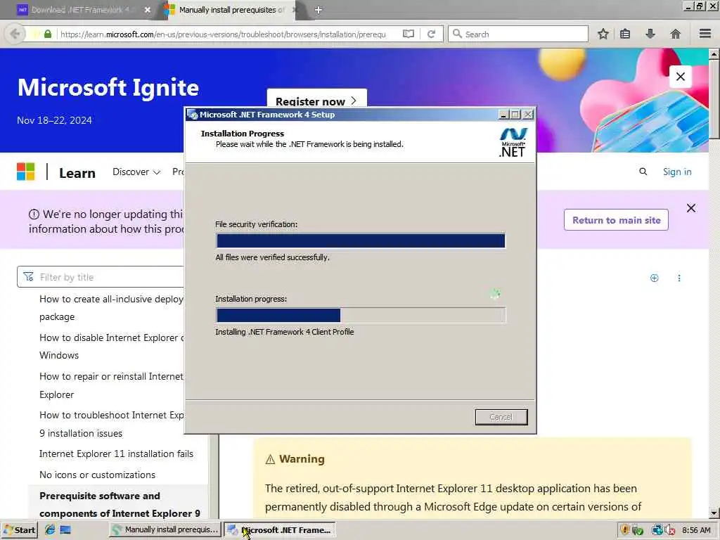The height and width of the screenshot is (540, 720).
Task: Click the page scrollbar down arrow
Action: [x=714, y=513]
